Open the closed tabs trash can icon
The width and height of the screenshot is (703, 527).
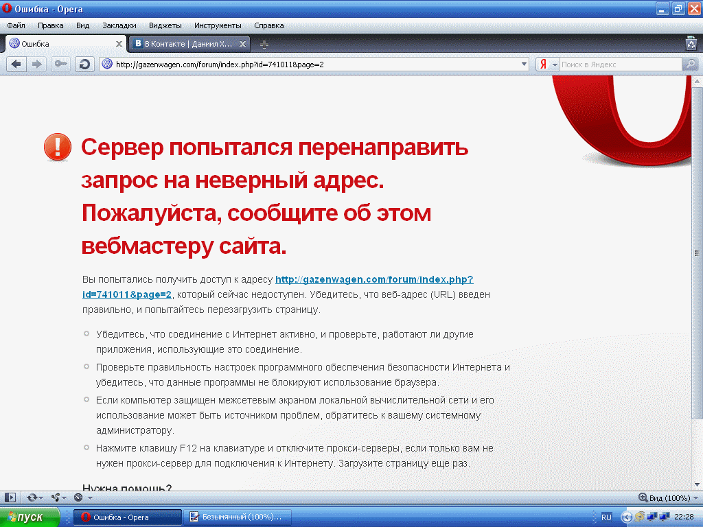691,43
